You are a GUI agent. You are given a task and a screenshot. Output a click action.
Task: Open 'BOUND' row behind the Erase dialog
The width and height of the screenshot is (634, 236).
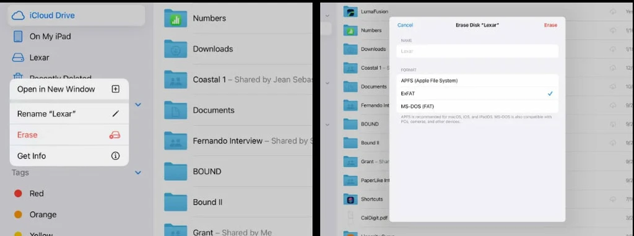(366, 124)
